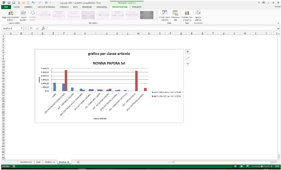Select the legend entry for 2041 date range
Viewport: 281px width, 170px height.
click(166, 96)
